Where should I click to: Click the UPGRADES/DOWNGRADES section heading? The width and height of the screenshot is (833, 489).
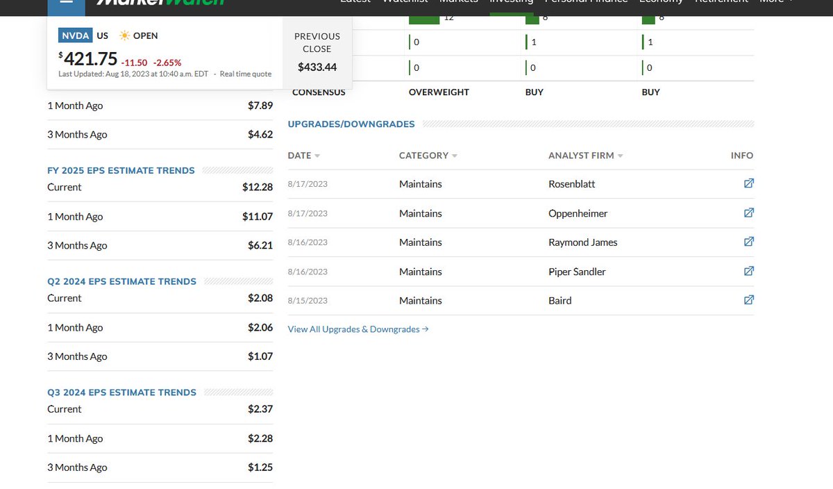point(351,124)
